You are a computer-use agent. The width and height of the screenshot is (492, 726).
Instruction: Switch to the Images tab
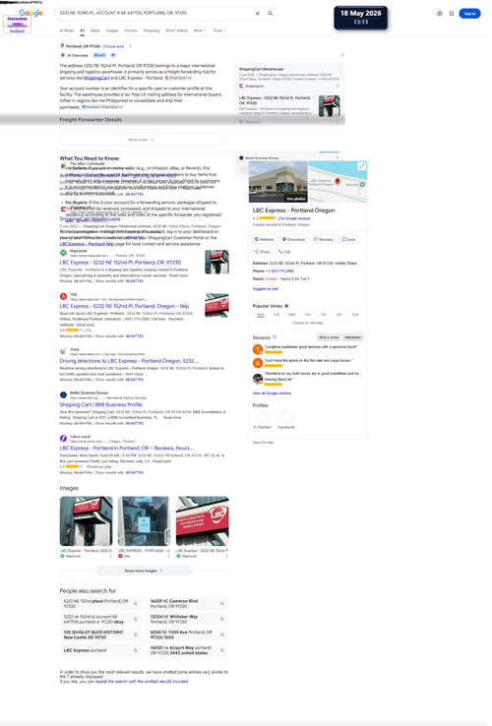(x=112, y=30)
